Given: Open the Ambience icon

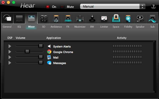Looking at the screenshot, I should (x=56, y=18).
